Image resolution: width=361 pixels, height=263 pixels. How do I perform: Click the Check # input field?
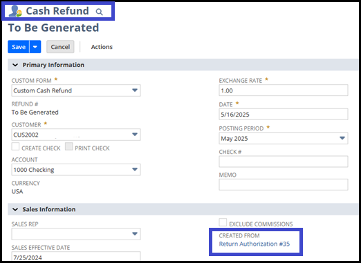(284, 162)
